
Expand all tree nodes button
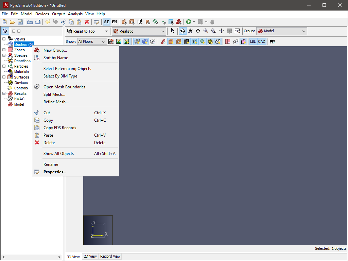point(19,31)
